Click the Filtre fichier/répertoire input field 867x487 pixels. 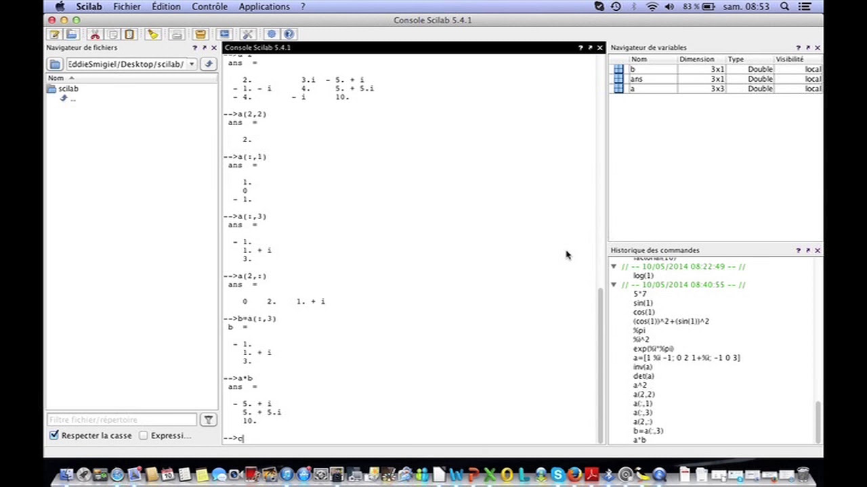coord(122,420)
